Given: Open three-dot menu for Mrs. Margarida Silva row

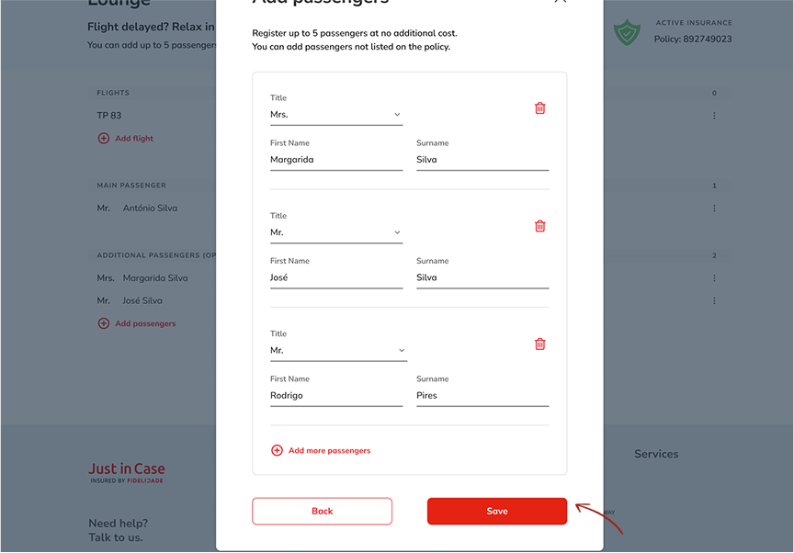Looking at the screenshot, I should pos(714,278).
